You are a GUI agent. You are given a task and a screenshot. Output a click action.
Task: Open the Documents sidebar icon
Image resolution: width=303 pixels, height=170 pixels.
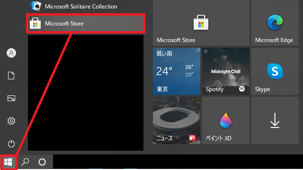point(11,76)
